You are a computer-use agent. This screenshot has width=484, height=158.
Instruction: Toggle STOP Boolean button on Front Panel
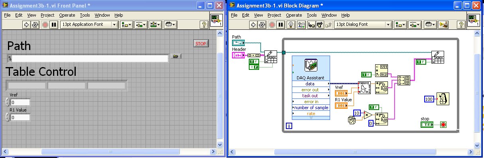(x=201, y=43)
